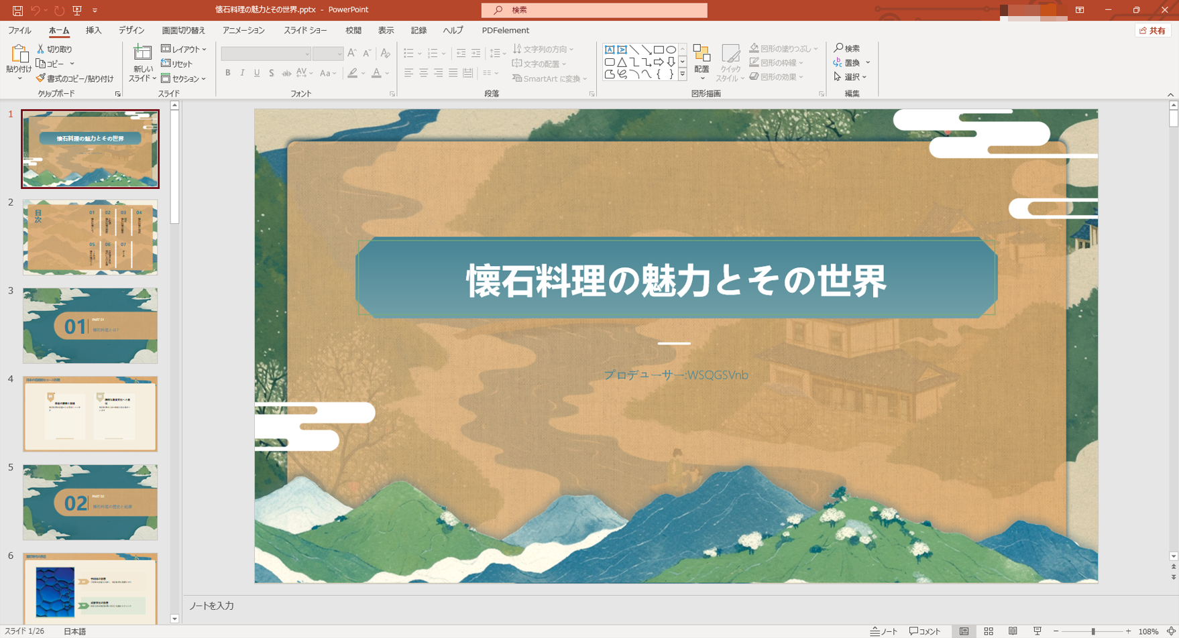Decrease list indent level icon

461,54
